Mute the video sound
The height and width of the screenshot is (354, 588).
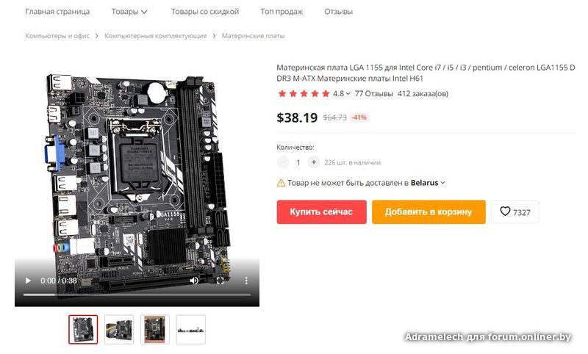[x=194, y=281]
